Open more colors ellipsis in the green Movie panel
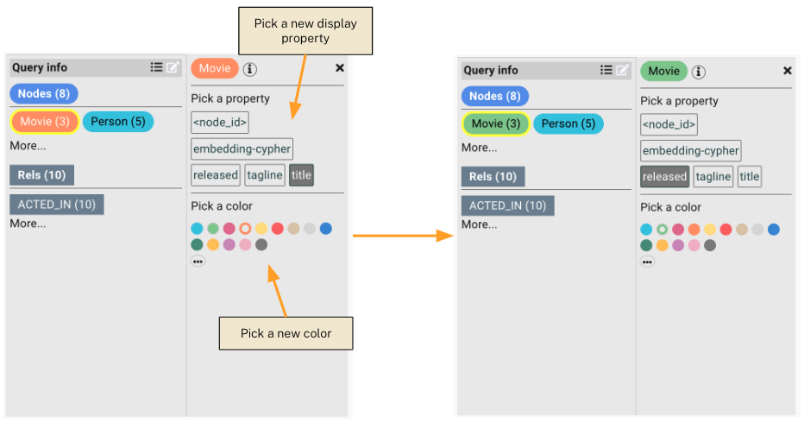Screen dimensions: 804x423 coord(647,262)
